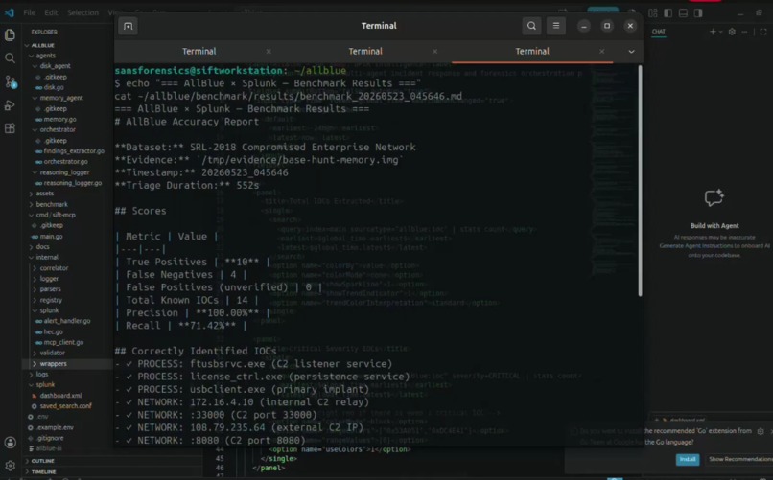Open alert_handler.go file
The image size is (773, 480).
click(66, 321)
